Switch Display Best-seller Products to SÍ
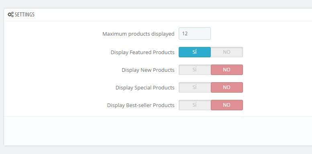This screenshot has height=154, width=312. pyautogui.click(x=195, y=105)
